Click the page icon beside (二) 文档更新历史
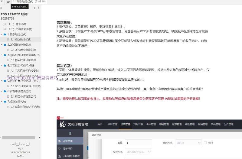 5,29
